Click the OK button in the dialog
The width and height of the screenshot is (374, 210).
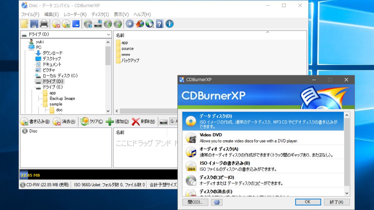pos(308,202)
